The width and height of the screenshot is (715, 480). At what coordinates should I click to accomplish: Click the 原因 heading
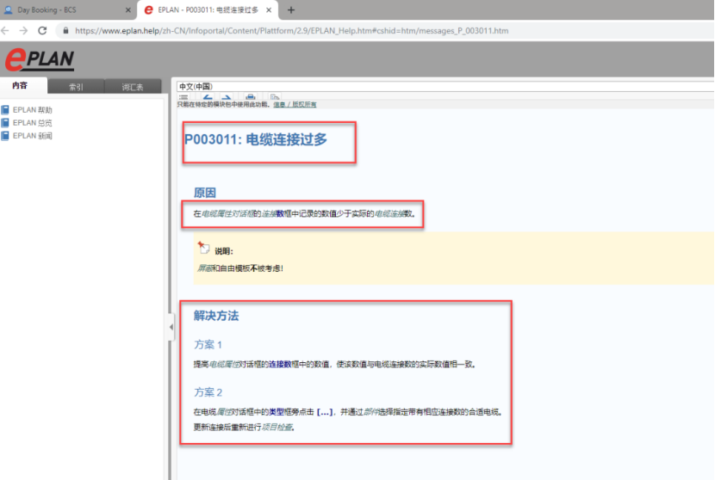pyautogui.click(x=205, y=193)
